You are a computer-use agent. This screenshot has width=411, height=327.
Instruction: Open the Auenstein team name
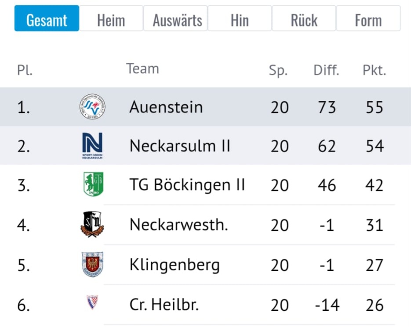click(166, 107)
